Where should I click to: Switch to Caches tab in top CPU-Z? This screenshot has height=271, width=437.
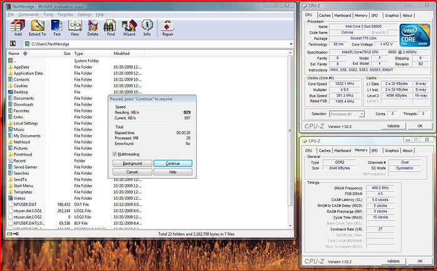(325, 16)
